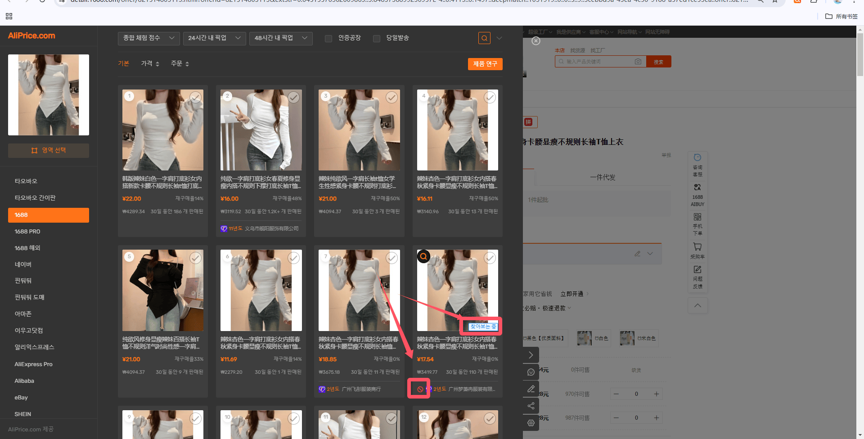Open the 종합 체험 점수 dropdown
Viewport: 864px width, 439px height.
pos(148,38)
